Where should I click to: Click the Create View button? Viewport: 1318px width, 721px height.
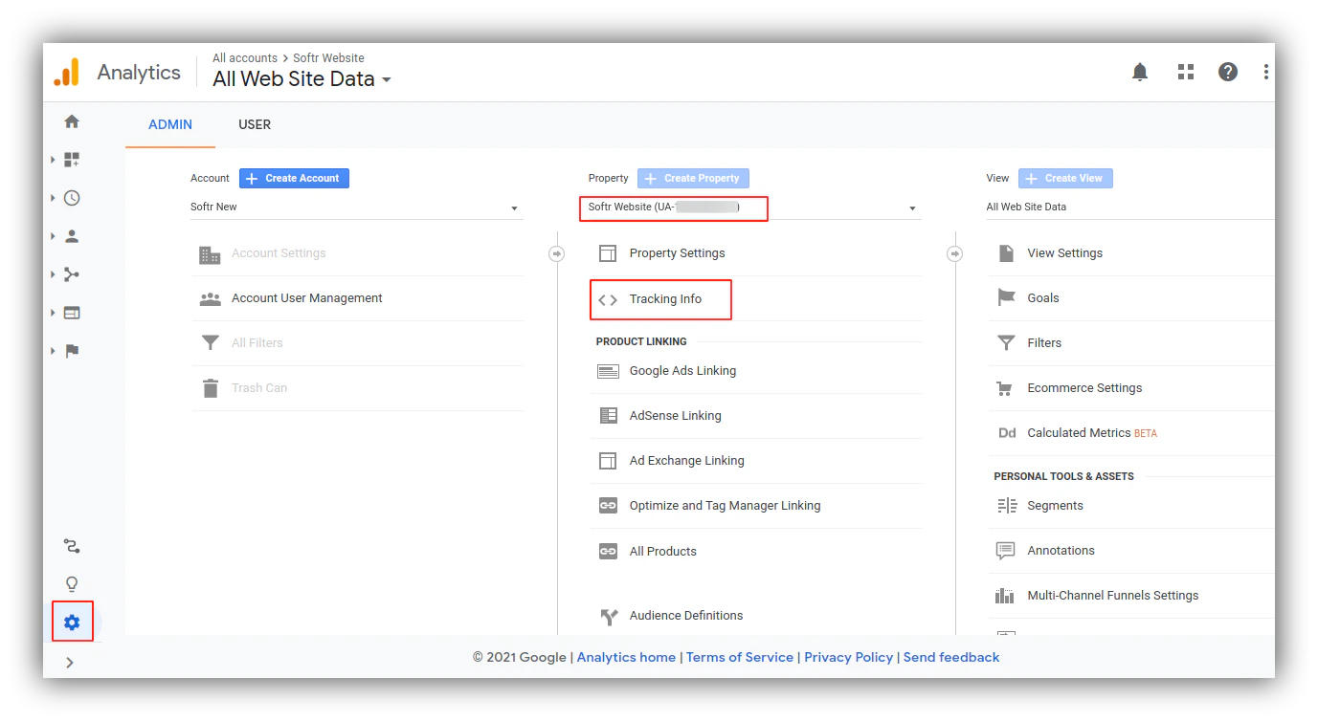coord(1065,178)
